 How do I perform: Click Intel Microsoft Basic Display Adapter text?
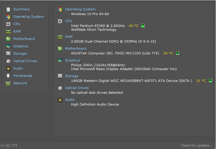pos(124,69)
